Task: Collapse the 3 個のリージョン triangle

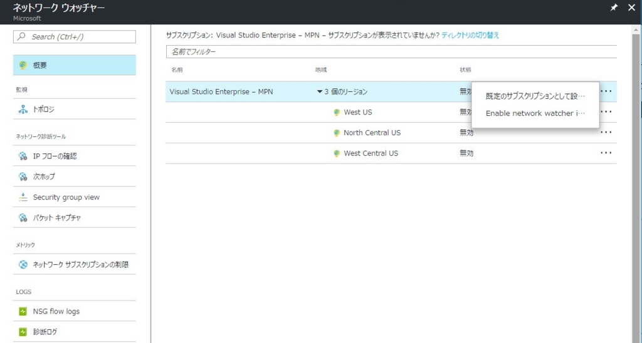Action: coord(320,91)
